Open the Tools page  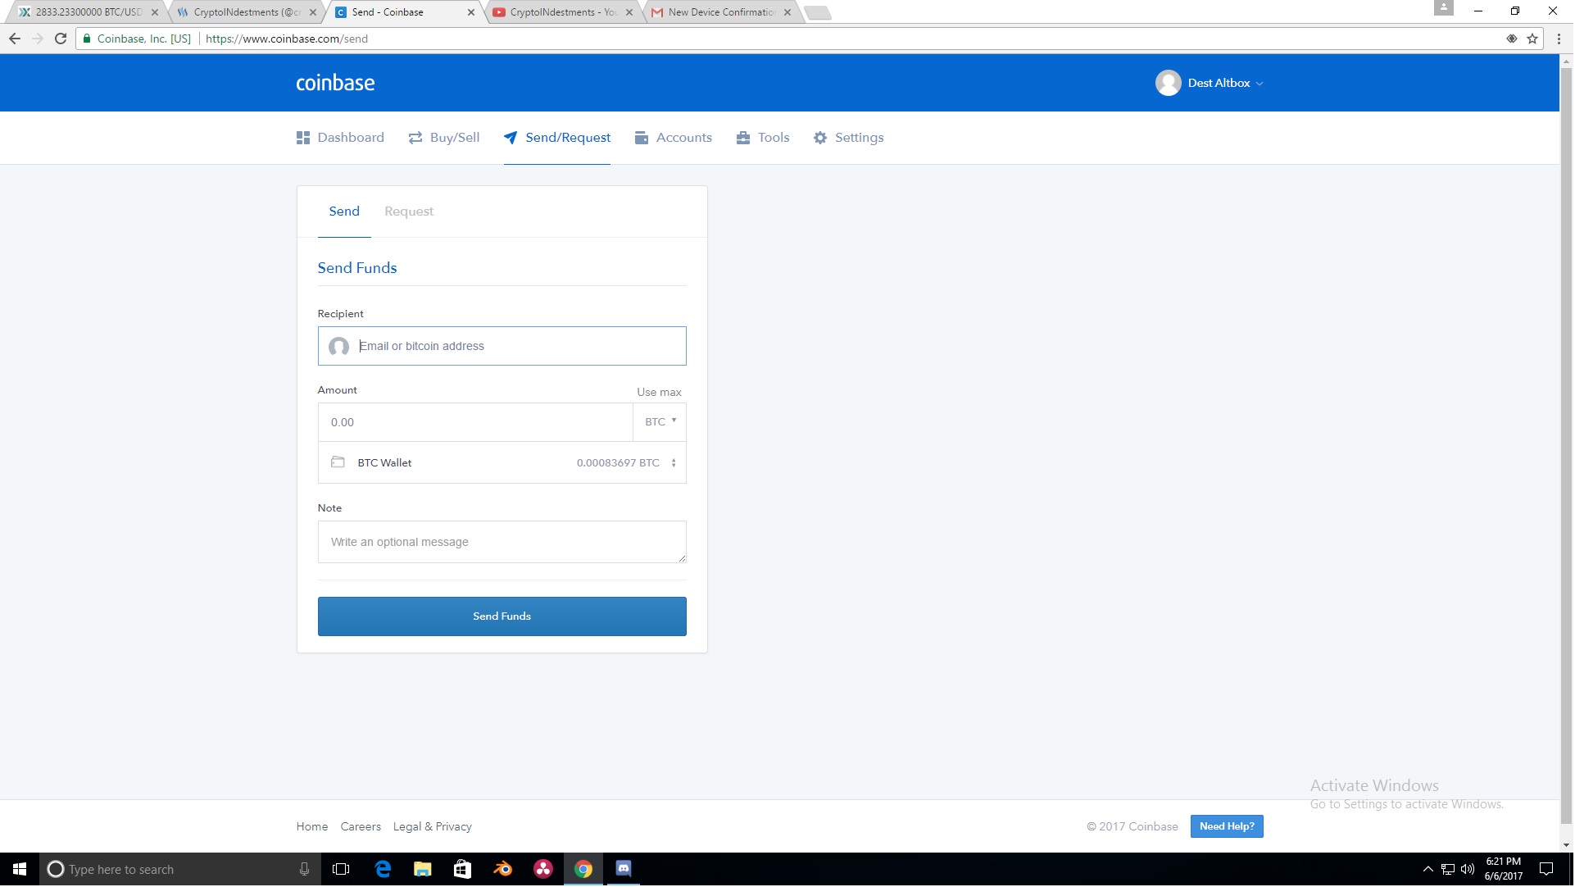point(763,138)
